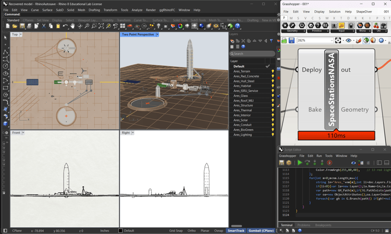Click the Help question mark in Rhino toolbar
Viewport: 391px width, 234px height.
tap(237, 26)
